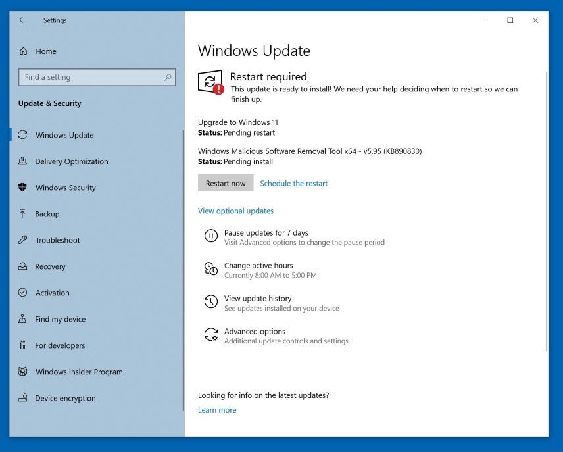The image size is (563, 452).
Task: Open Windows Security page
Action: [66, 188]
